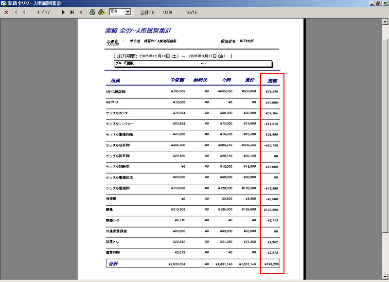Viewport: 389px width, 282px height.
Task: Click the サンプルレンタカー row name
Action: [x=120, y=124]
